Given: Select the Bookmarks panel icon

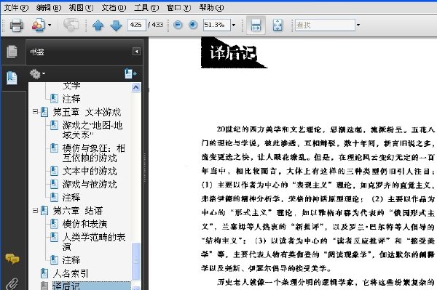Looking at the screenshot, I should pyautogui.click(x=12, y=78).
